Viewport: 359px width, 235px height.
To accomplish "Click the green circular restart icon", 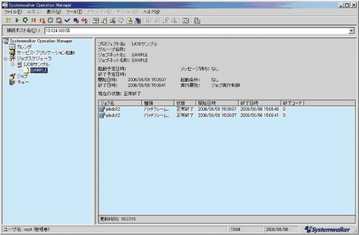I will (25, 21).
